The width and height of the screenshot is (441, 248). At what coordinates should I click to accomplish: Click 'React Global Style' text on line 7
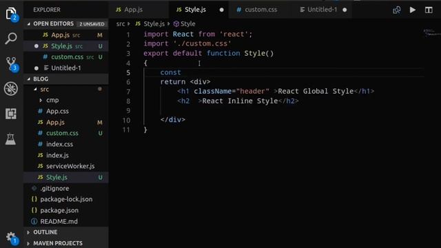(x=316, y=91)
